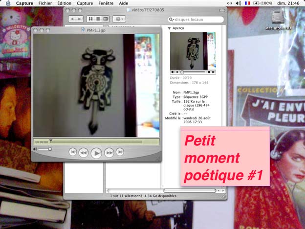Click the network sync arrows icon

click(x=230, y=3)
